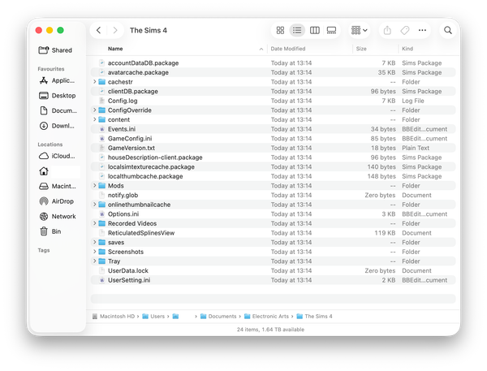Viewport: 487px width, 371px height.
Task: Click the Share toolbar icon
Action: [x=387, y=30]
